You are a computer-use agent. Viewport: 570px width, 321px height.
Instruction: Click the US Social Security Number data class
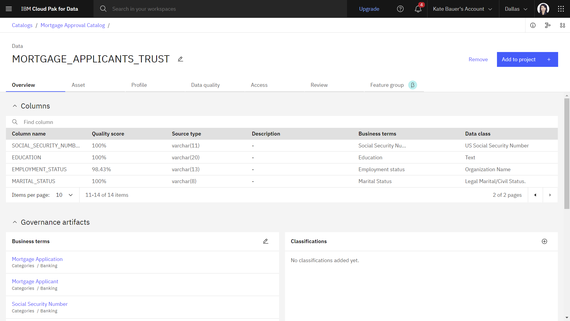497,146
